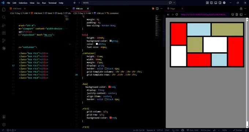Click the browser preview forward arrow
249x132 pixels.
point(172,15)
